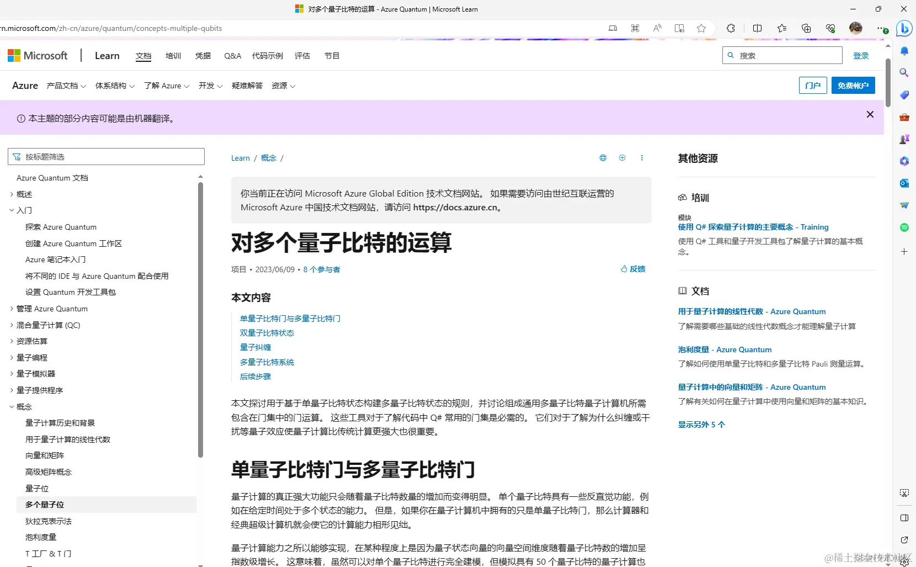Screen dimensions: 916x567
Task: Open the notifications bell in the sidebar
Action: click(x=904, y=51)
